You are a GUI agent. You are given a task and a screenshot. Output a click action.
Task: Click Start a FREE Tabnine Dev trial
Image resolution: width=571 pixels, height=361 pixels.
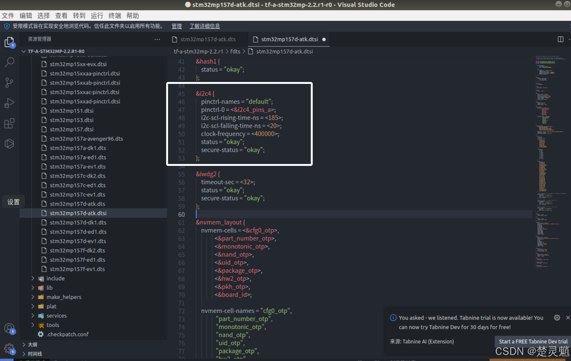(x=533, y=341)
